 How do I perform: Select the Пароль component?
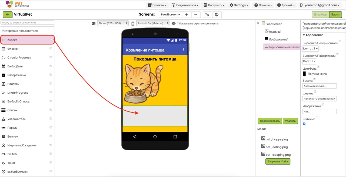click(x=27, y=128)
